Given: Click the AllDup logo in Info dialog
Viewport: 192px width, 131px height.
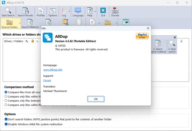Looking at the screenshot, I should point(48,37).
